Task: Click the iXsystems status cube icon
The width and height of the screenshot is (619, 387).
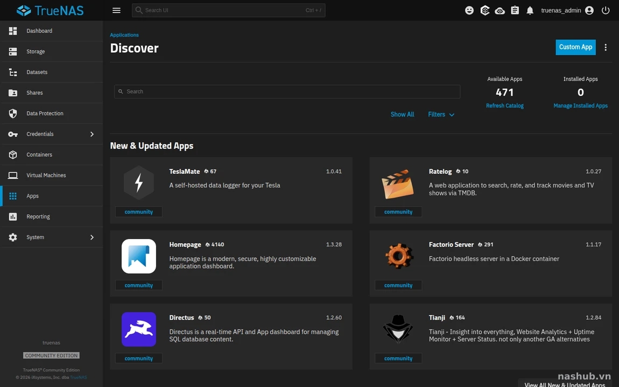Action: tap(485, 10)
